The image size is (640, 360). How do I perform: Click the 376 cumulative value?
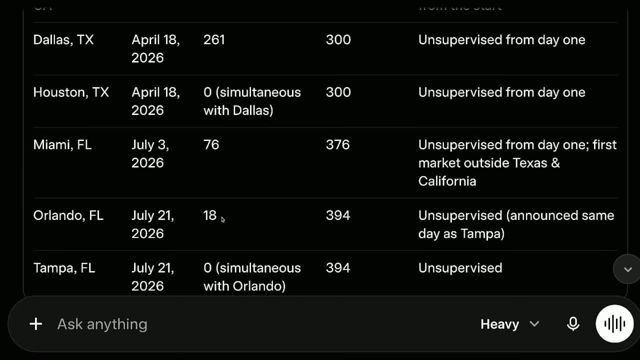[338, 145]
